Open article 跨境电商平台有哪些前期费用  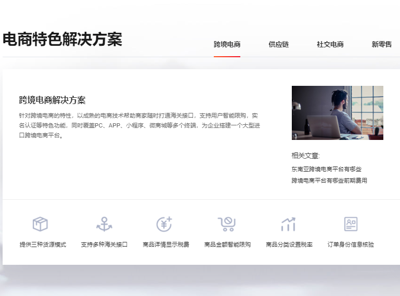(329, 181)
